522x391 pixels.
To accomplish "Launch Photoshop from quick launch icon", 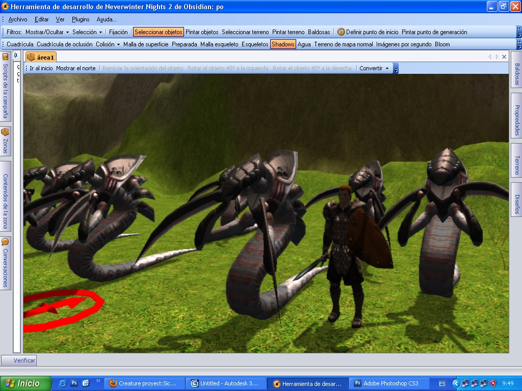I will click(x=74, y=383).
